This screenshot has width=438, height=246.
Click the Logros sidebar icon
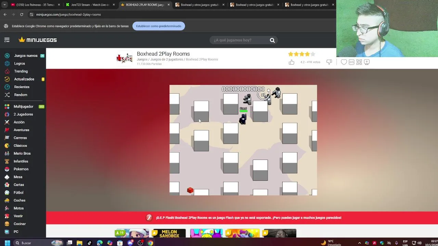[x=7, y=64]
